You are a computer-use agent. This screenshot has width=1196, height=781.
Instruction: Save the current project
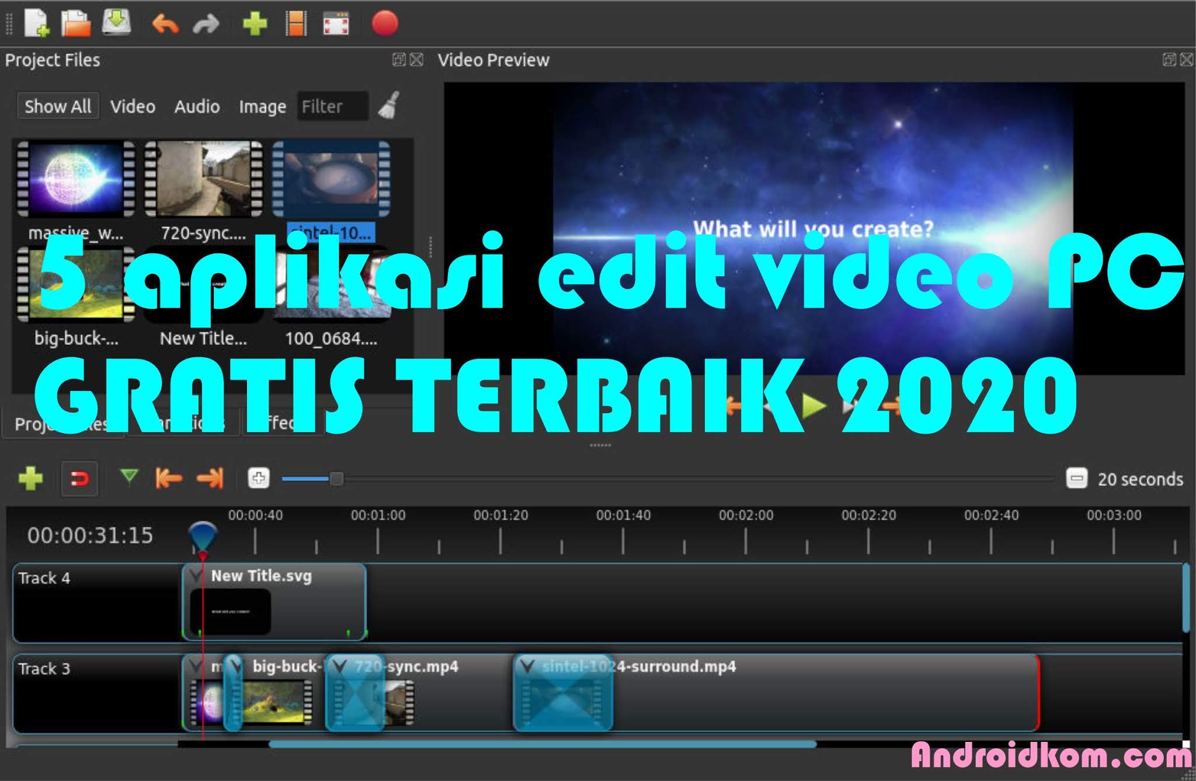(x=117, y=23)
